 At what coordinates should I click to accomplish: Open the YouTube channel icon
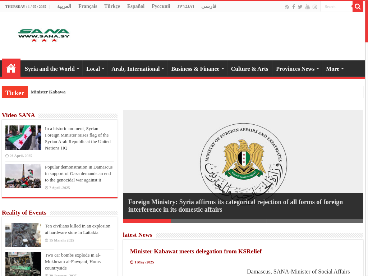pos(308,7)
